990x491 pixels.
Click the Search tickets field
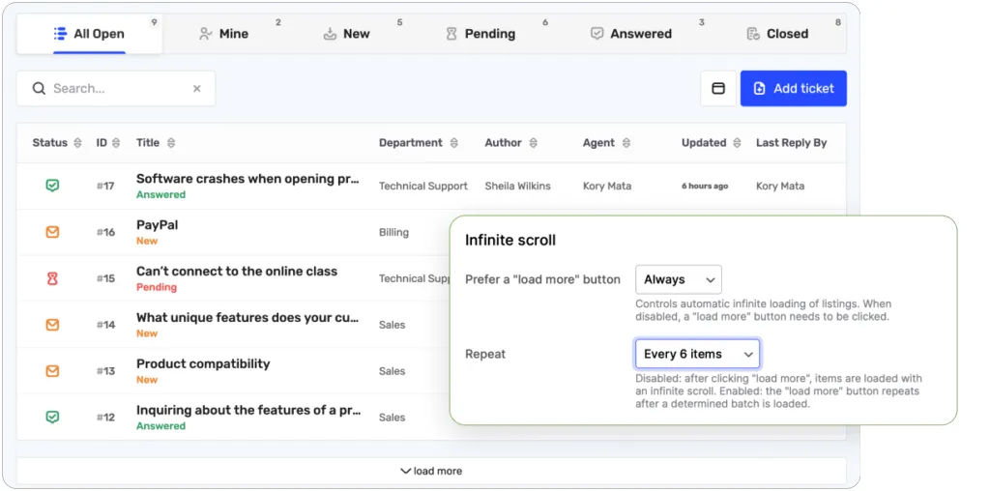pyautogui.click(x=116, y=88)
